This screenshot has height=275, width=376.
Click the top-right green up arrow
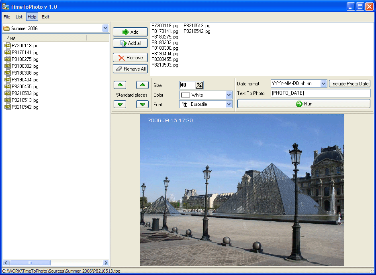point(142,85)
